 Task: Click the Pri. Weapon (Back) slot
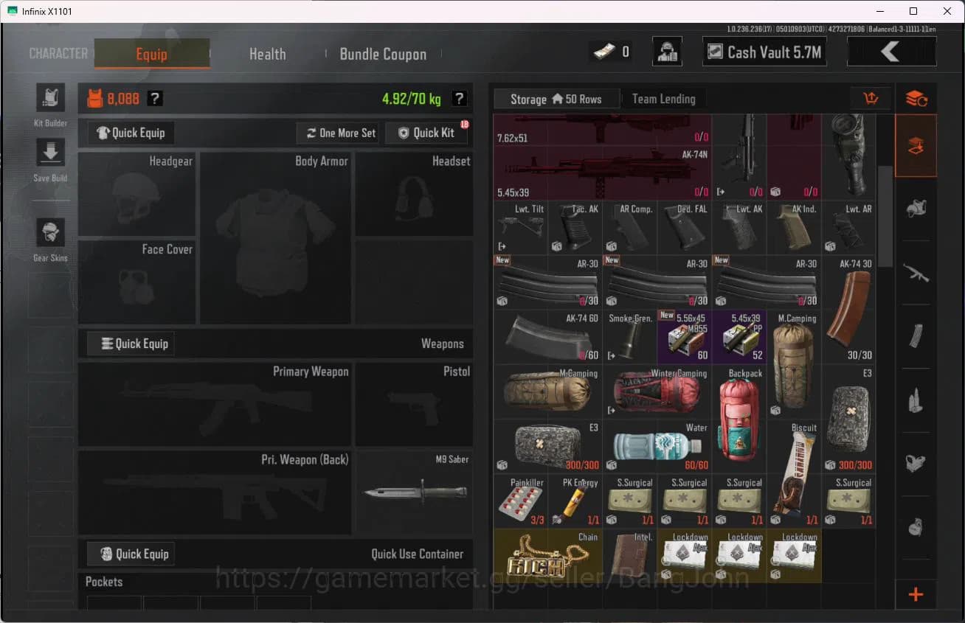[x=215, y=493]
